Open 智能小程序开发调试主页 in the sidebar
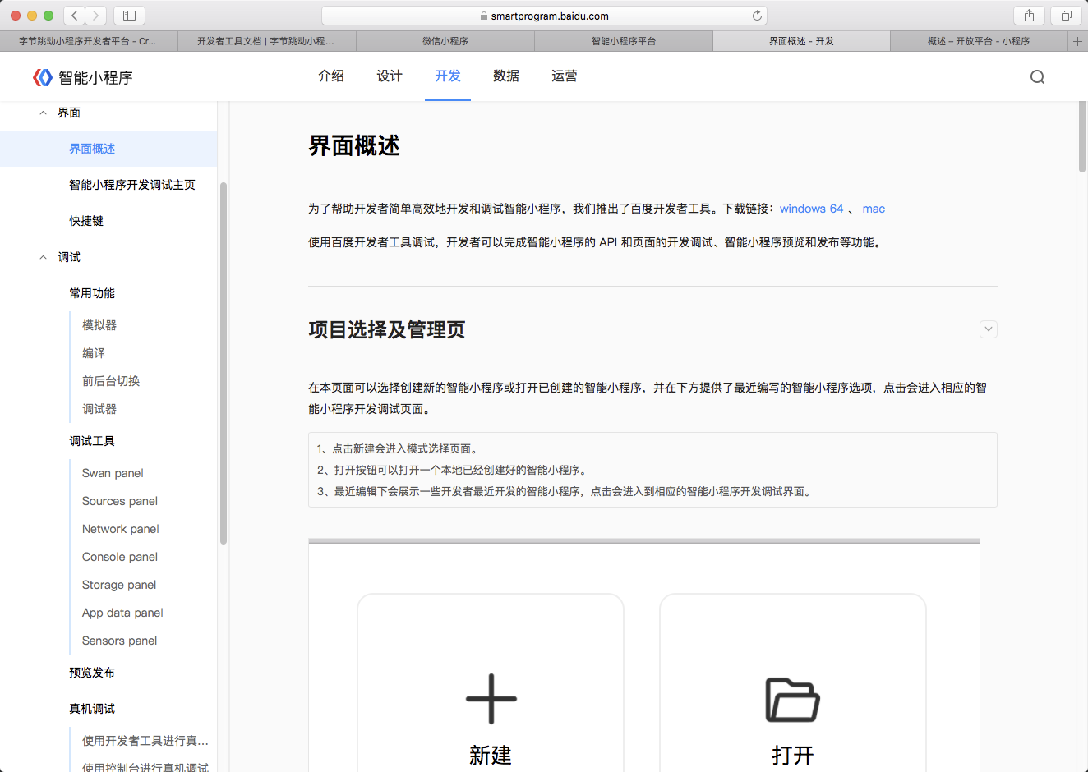 pyautogui.click(x=132, y=185)
